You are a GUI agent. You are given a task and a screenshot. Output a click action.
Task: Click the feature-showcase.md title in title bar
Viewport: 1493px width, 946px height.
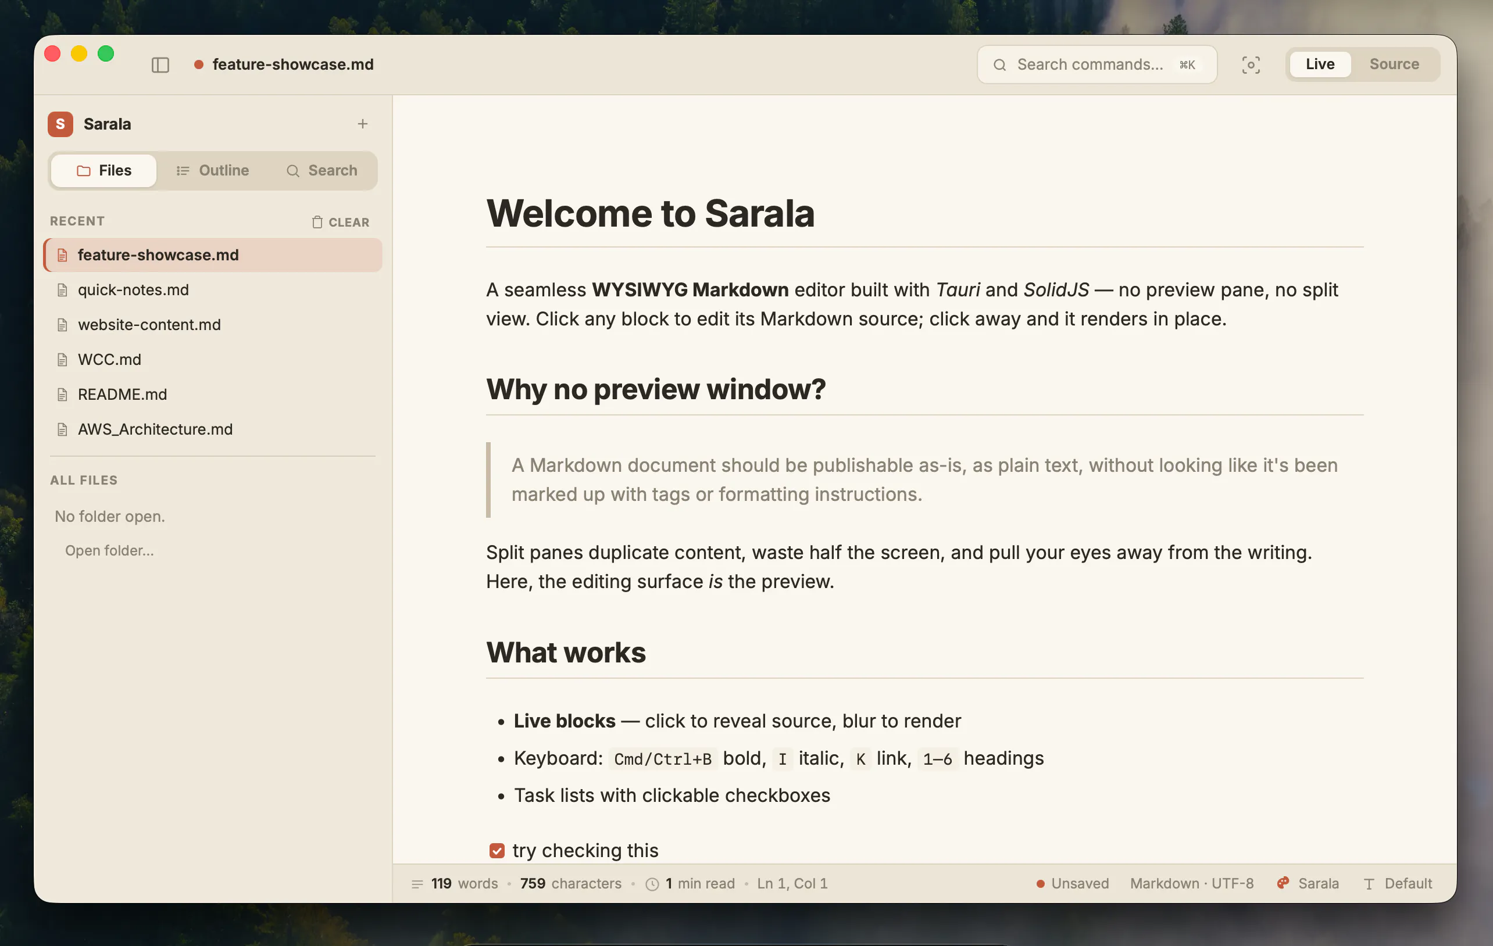tap(292, 64)
